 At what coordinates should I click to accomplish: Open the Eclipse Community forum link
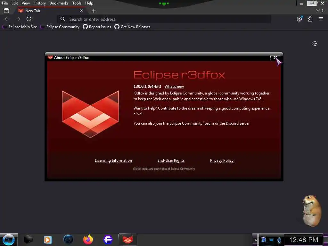(x=192, y=123)
